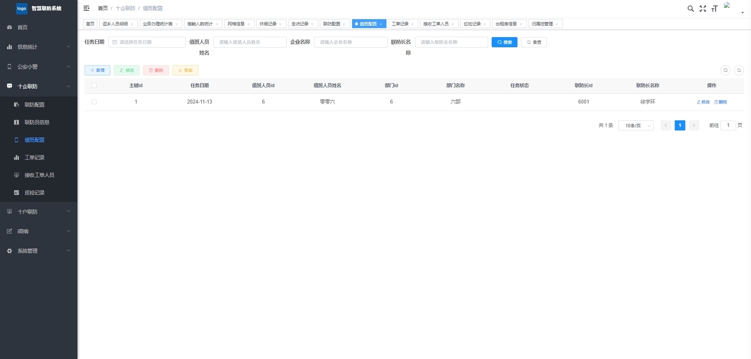This screenshot has width=751, height=359.
Task: Open 工单记录 in the sidebar
Action: (35, 157)
